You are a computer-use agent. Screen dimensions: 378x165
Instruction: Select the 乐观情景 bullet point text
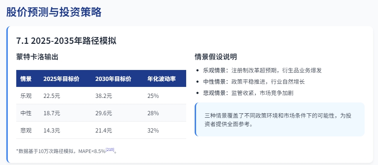[x=262, y=70]
